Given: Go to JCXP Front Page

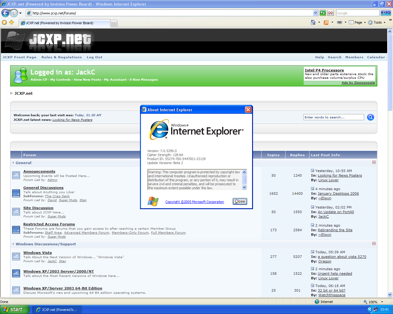Looking at the screenshot, I should click(x=20, y=57).
